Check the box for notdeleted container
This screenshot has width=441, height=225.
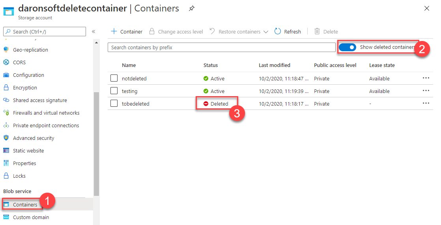(x=114, y=78)
